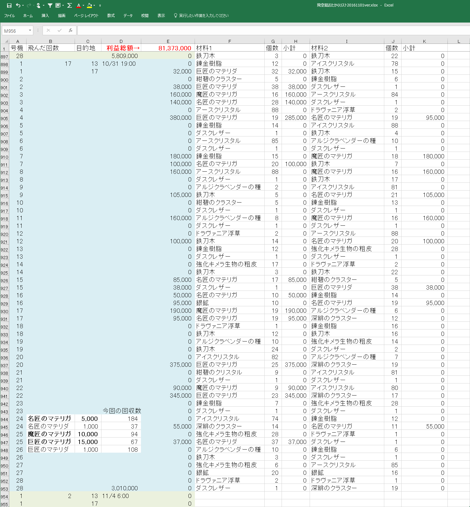This screenshot has height=507, width=470.
Task: Open the Customize Quick Access Toolbar dropdown
Action: 100,6
